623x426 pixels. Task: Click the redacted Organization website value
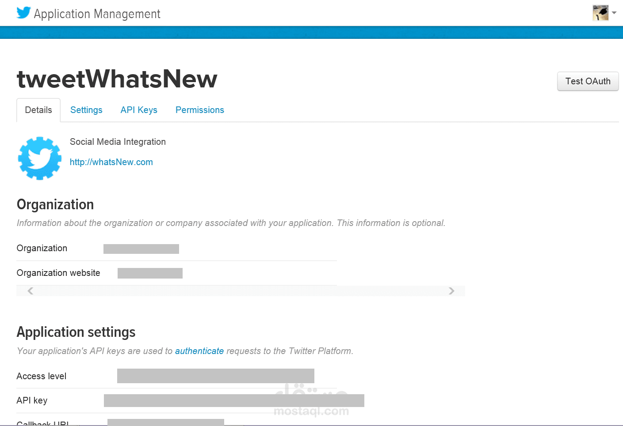click(150, 273)
